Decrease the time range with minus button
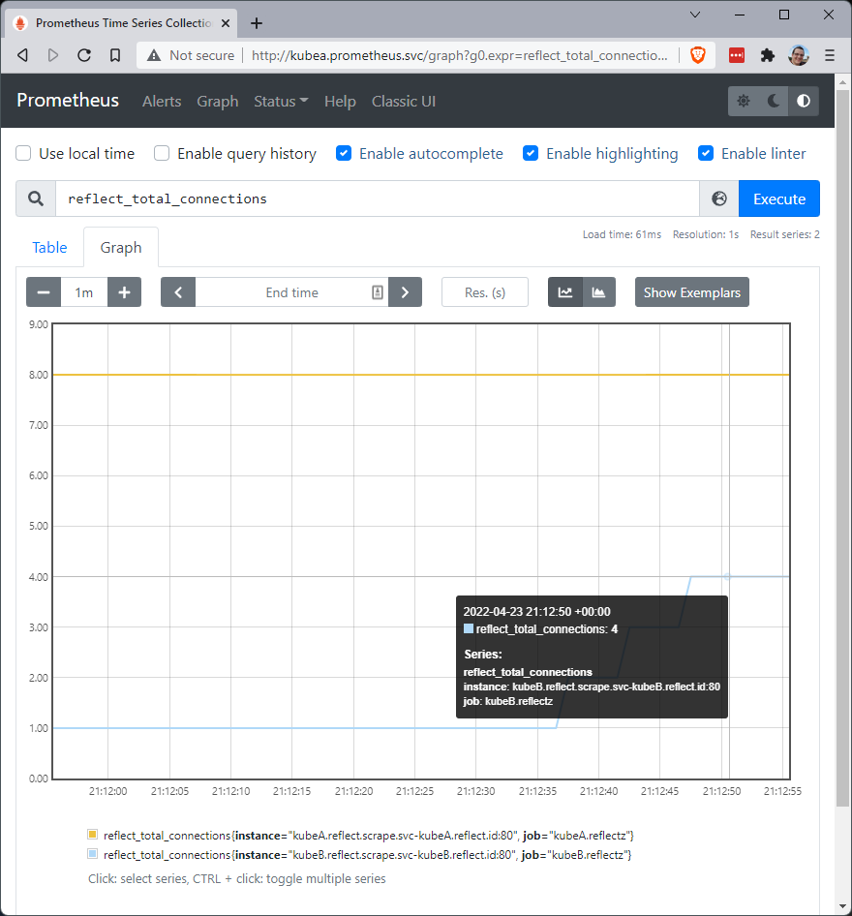Viewport: 852px width, 916px height. (x=44, y=292)
